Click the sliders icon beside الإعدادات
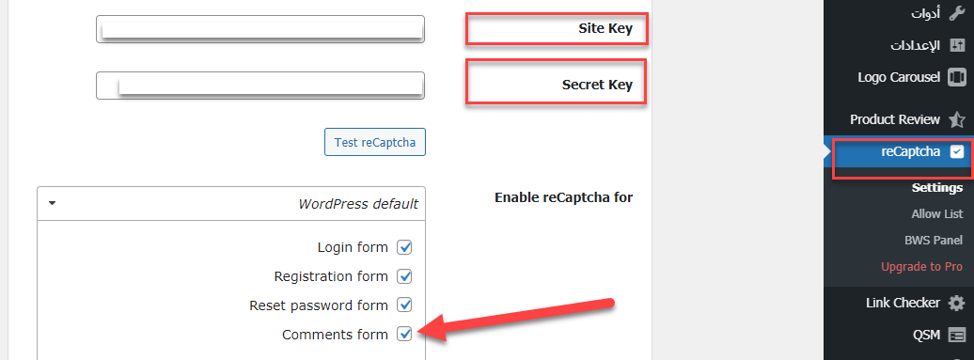Viewport: 974px width, 360px height. [x=957, y=45]
